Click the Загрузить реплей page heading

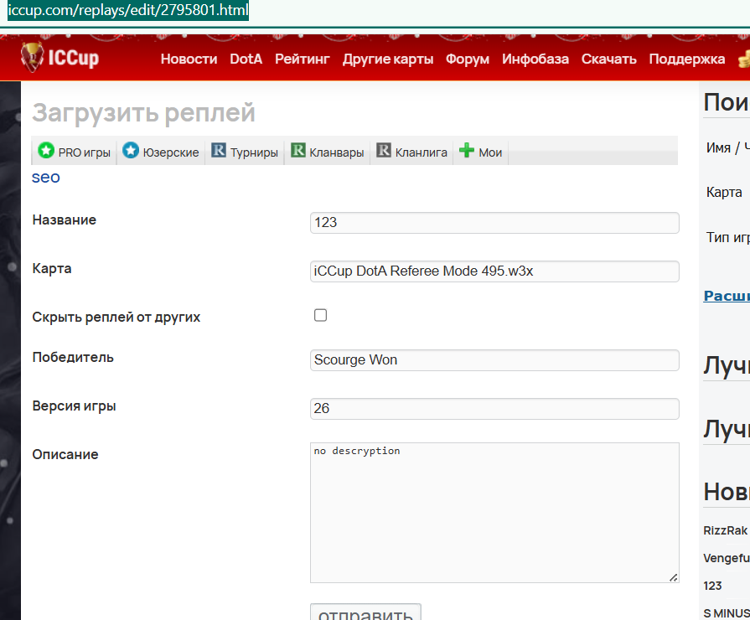pos(143,113)
